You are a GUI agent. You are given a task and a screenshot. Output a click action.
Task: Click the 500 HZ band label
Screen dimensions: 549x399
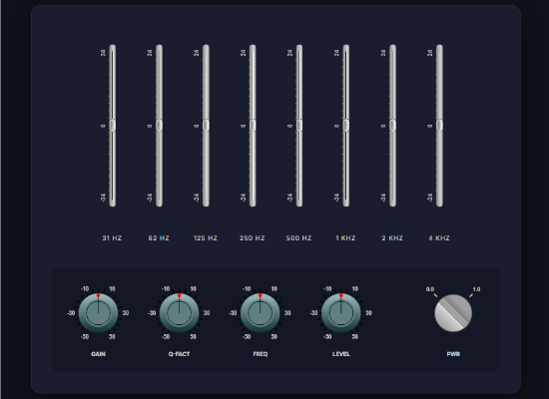click(x=298, y=238)
